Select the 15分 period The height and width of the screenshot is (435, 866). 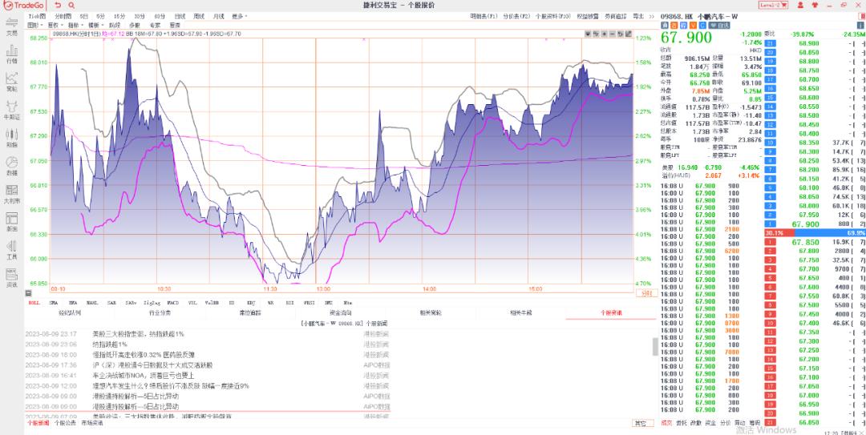click(119, 17)
